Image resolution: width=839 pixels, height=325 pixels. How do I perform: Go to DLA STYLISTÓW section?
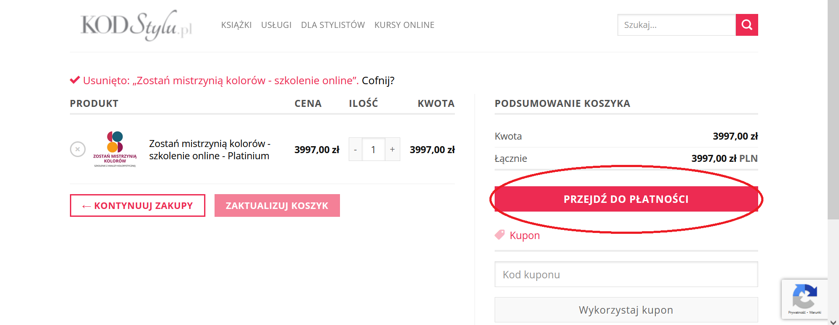pos(333,25)
